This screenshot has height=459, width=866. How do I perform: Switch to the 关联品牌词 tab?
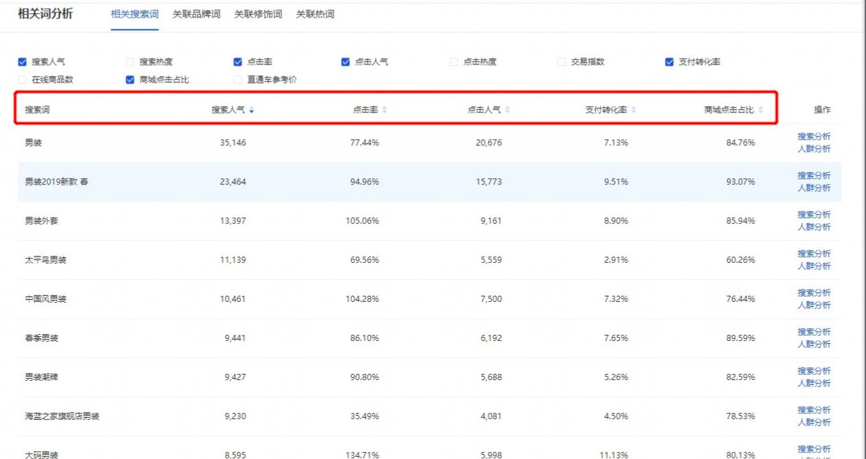196,14
